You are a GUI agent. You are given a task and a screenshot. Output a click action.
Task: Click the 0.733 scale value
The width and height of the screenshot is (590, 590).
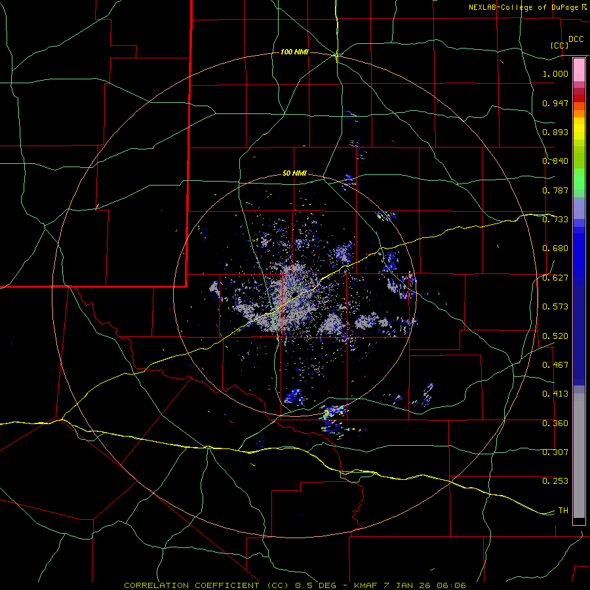click(555, 220)
